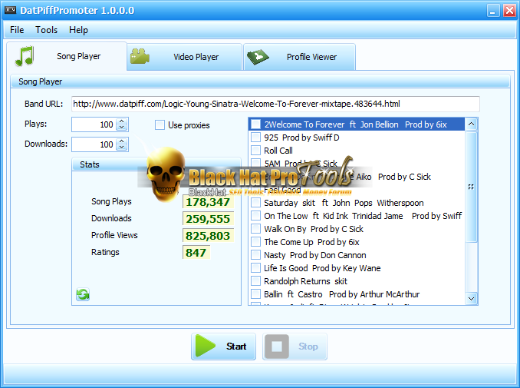Check the The Come Up song checkbox

[255, 242]
